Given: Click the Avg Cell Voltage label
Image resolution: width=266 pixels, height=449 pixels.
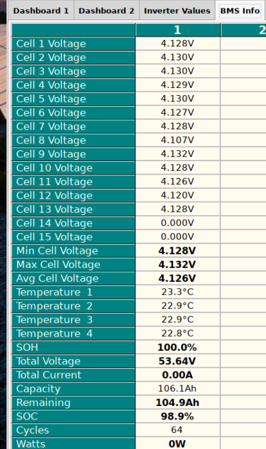Looking at the screenshot, I should click(57, 278).
